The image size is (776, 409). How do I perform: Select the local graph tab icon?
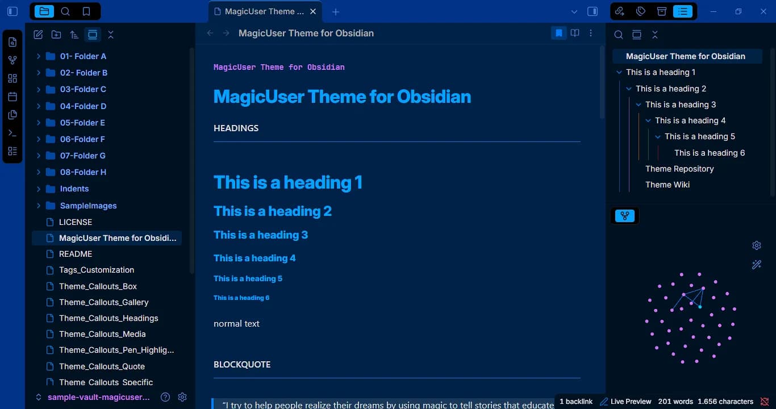tap(625, 216)
